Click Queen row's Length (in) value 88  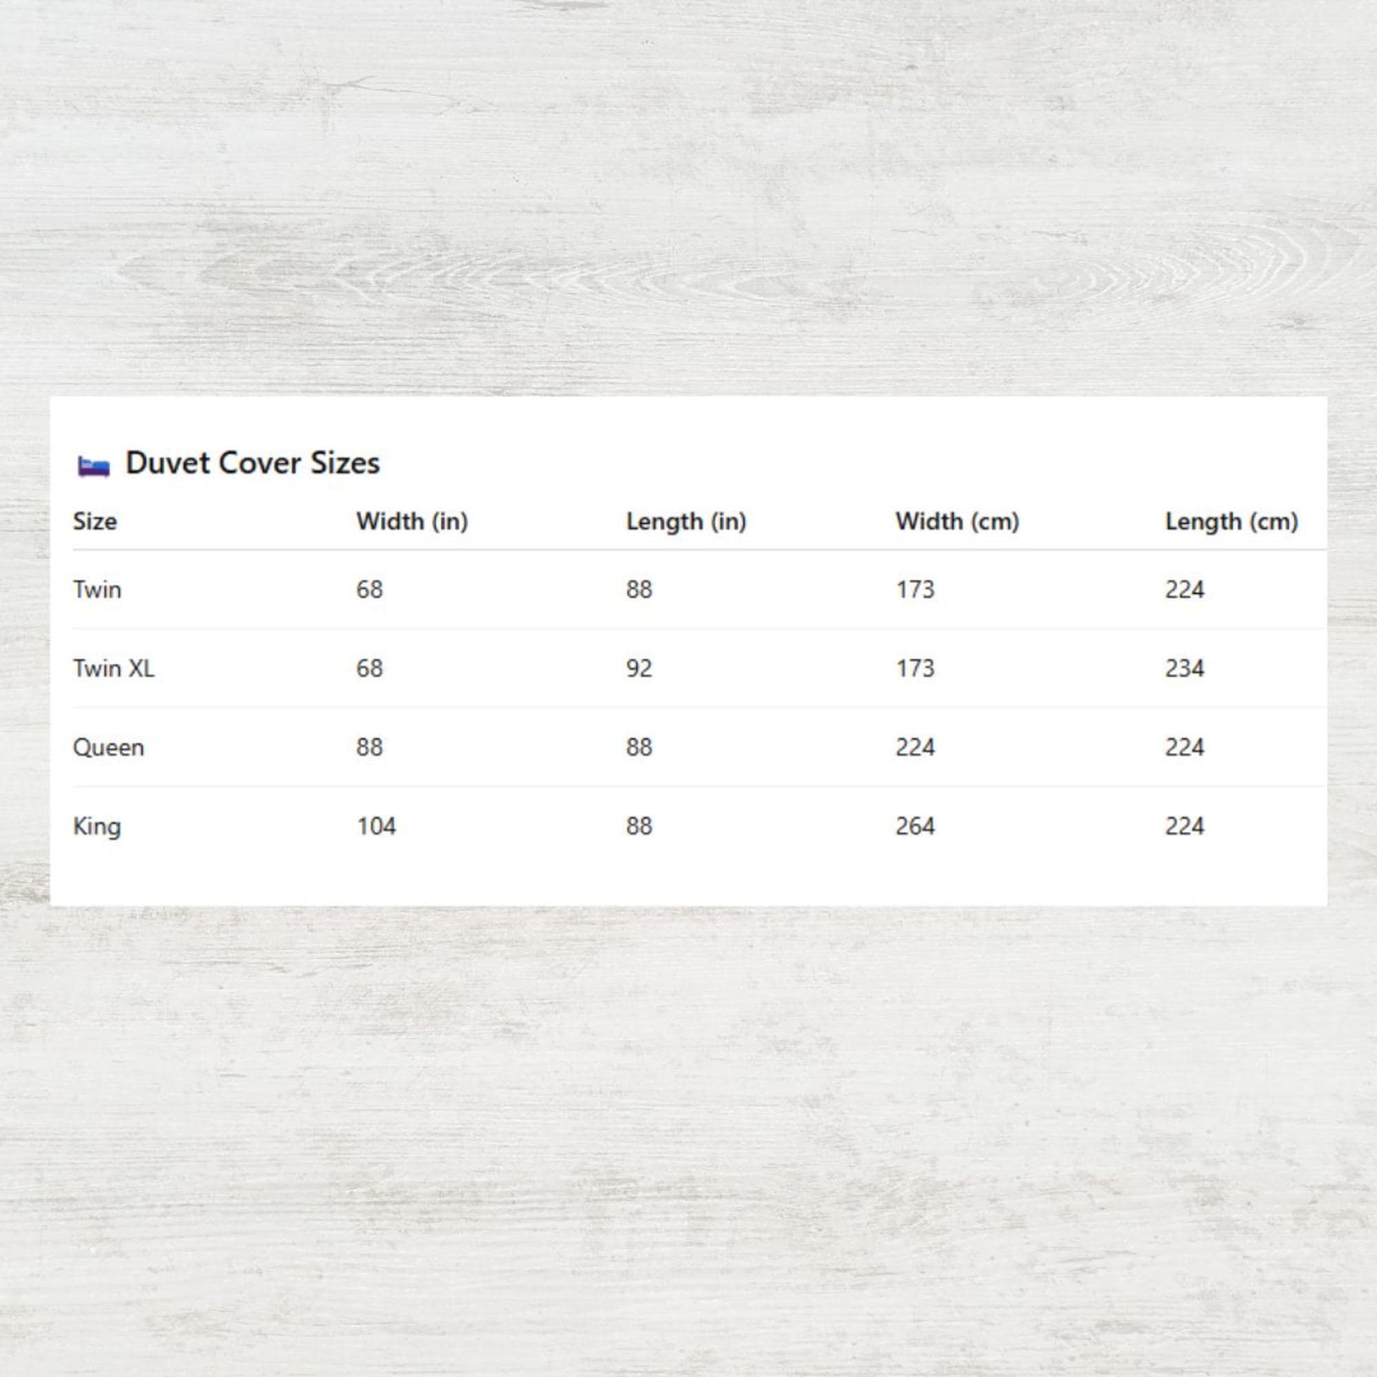[x=640, y=747]
